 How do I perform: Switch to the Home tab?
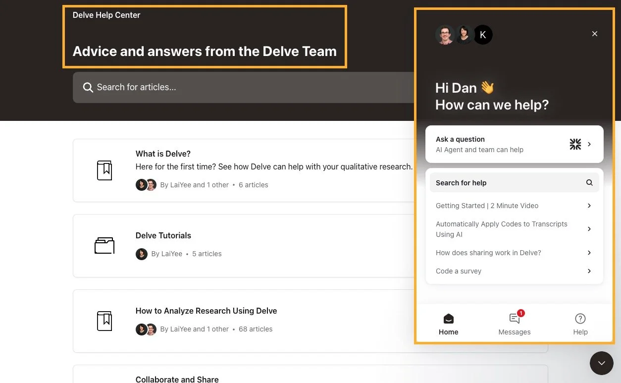click(x=448, y=324)
